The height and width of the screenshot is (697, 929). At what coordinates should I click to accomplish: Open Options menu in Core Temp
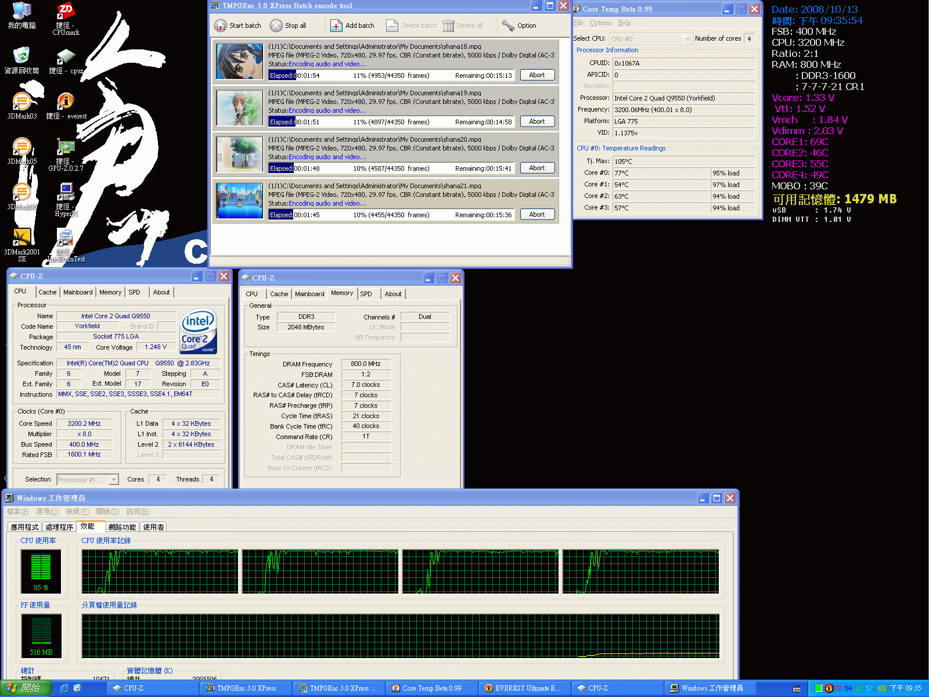point(600,23)
